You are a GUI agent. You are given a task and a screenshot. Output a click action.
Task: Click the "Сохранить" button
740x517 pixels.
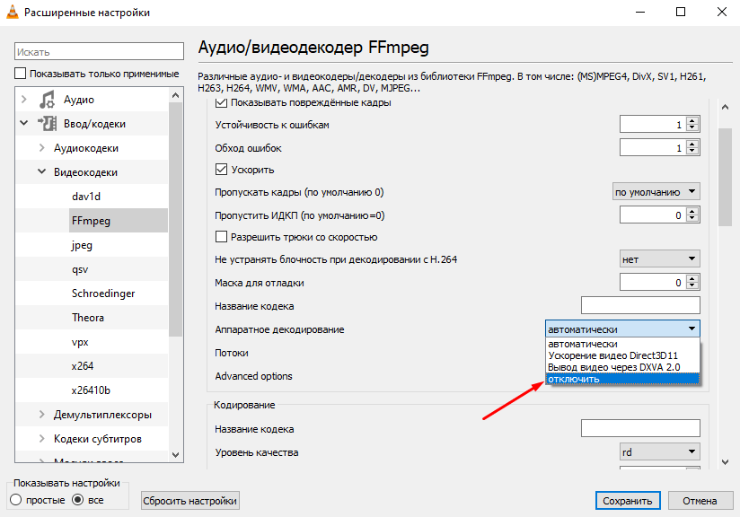click(x=628, y=501)
